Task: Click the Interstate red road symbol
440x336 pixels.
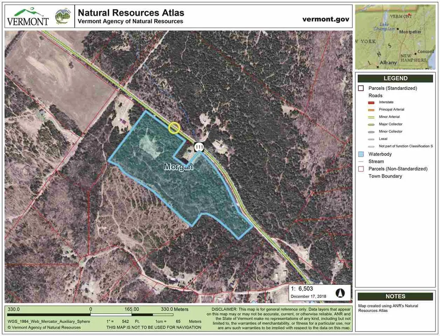Action: 372,102
